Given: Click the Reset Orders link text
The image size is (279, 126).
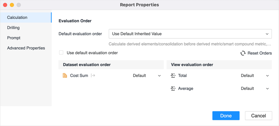Looking at the screenshot, I should pyautogui.click(x=260, y=53).
